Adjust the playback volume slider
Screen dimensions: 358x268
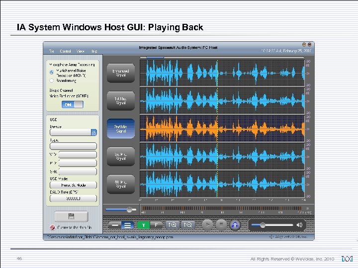click(272, 225)
